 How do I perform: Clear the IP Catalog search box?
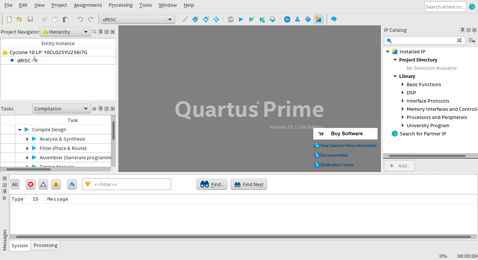click(x=460, y=40)
